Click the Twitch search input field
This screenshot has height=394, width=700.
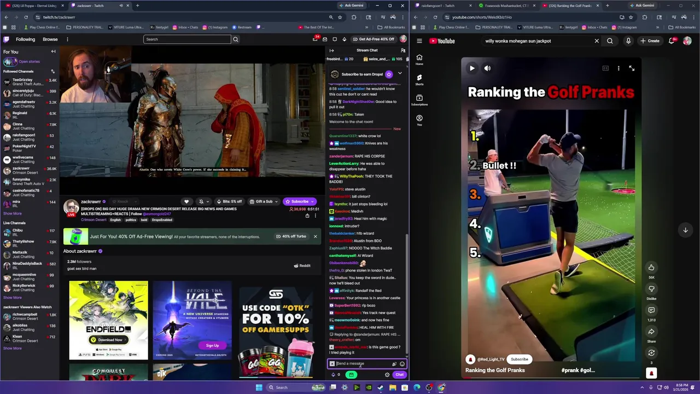187,39
